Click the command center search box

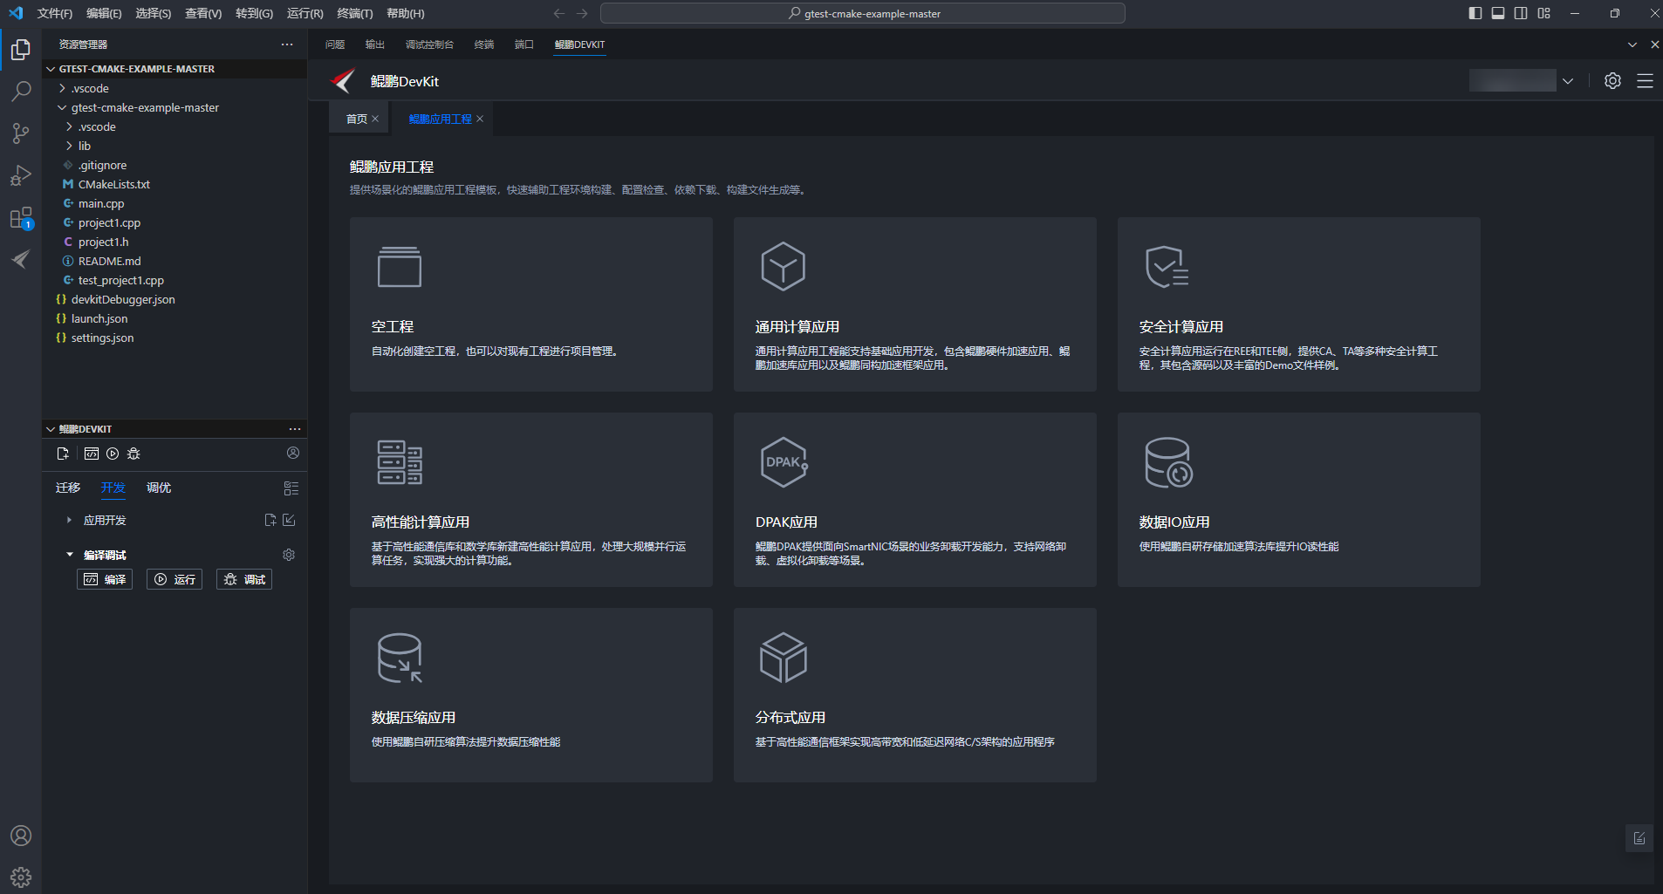863,13
